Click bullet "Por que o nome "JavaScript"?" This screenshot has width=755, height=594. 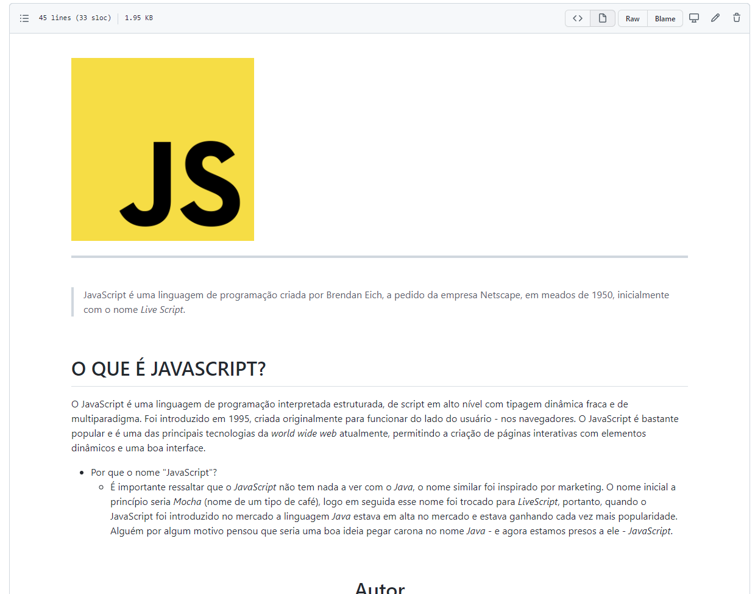pyautogui.click(x=154, y=473)
